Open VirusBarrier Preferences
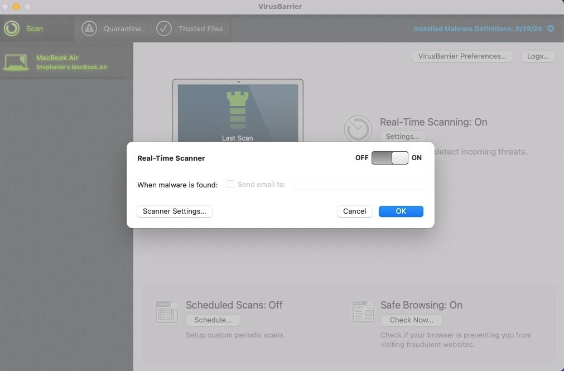Screen dimensions: 564x371 click(462, 56)
